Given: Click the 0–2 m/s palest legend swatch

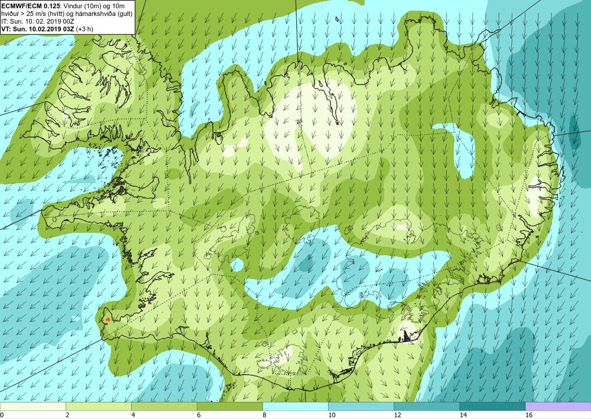Looking at the screenshot, I should point(33,407).
